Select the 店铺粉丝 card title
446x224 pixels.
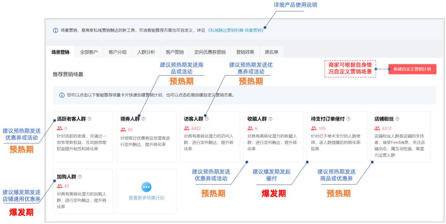coord(384,119)
